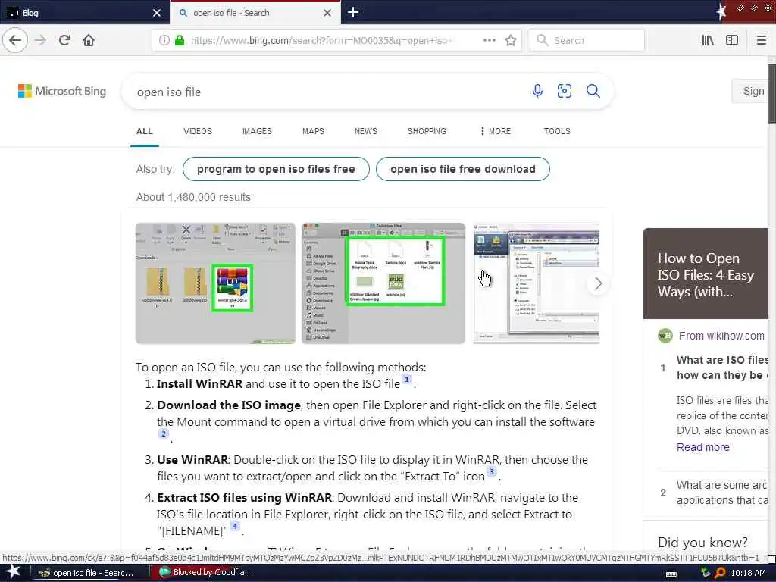Start voice search with microphone icon
Viewport: 776px width, 582px height.
coord(537,91)
